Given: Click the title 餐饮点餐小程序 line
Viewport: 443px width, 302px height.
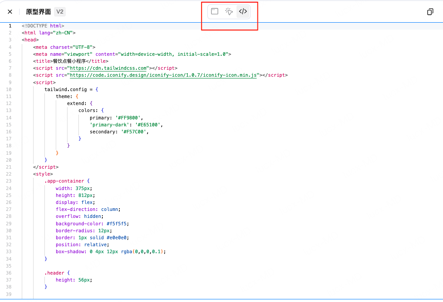Looking at the screenshot, I should point(71,61).
